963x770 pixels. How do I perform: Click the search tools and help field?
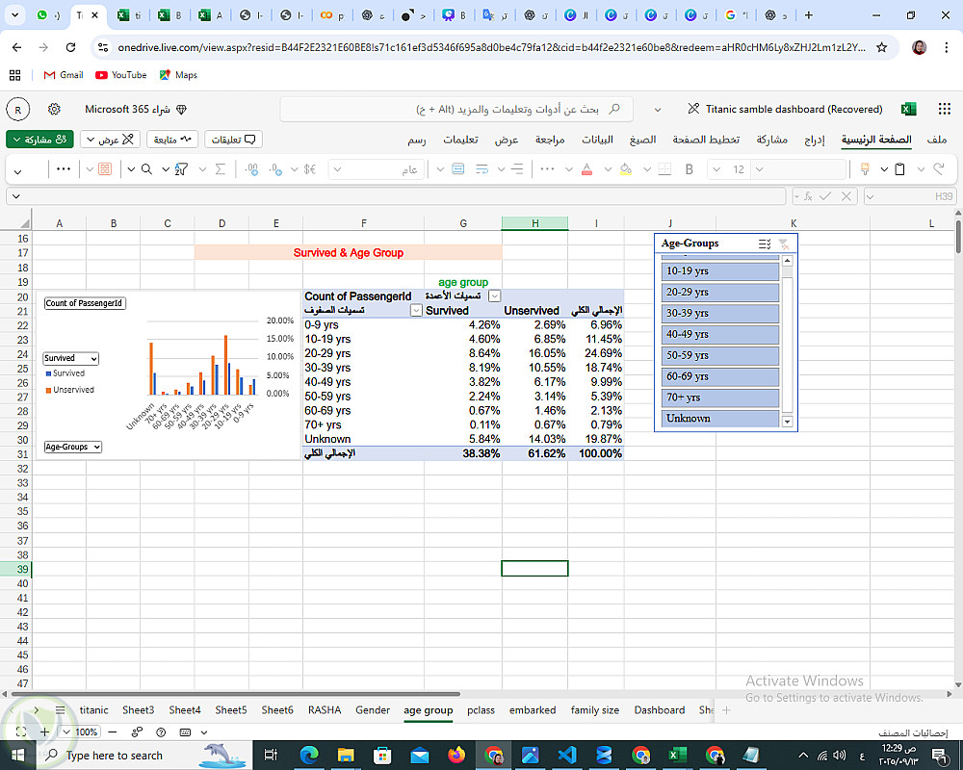(x=456, y=110)
